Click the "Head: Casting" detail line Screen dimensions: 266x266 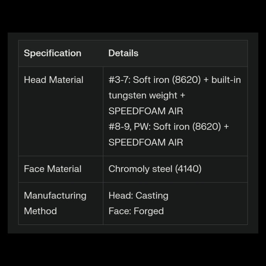coord(138,195)
